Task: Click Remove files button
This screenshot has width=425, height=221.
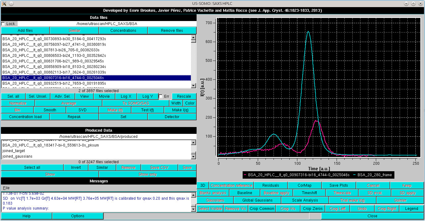Action: (172, 31)
